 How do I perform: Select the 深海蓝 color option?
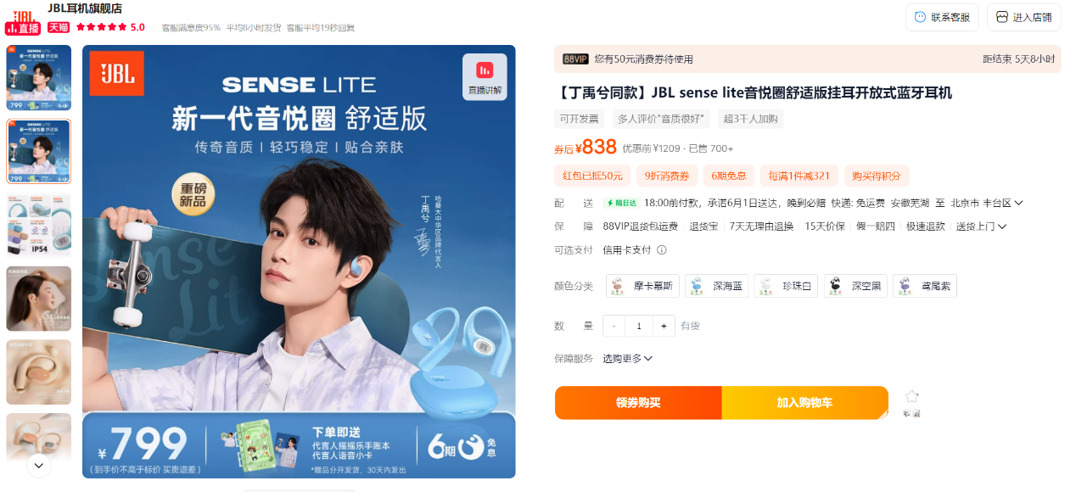(x=716, y=286)
